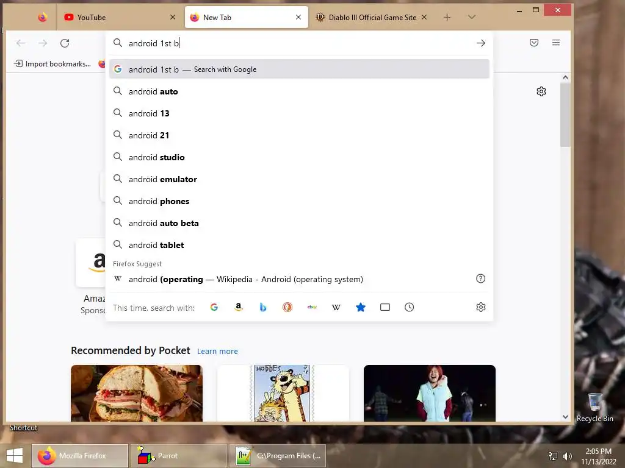Select 'android 1st b' Search with Google
The width and height of the screenshot is (625, 468).
[x=299, y=69]
